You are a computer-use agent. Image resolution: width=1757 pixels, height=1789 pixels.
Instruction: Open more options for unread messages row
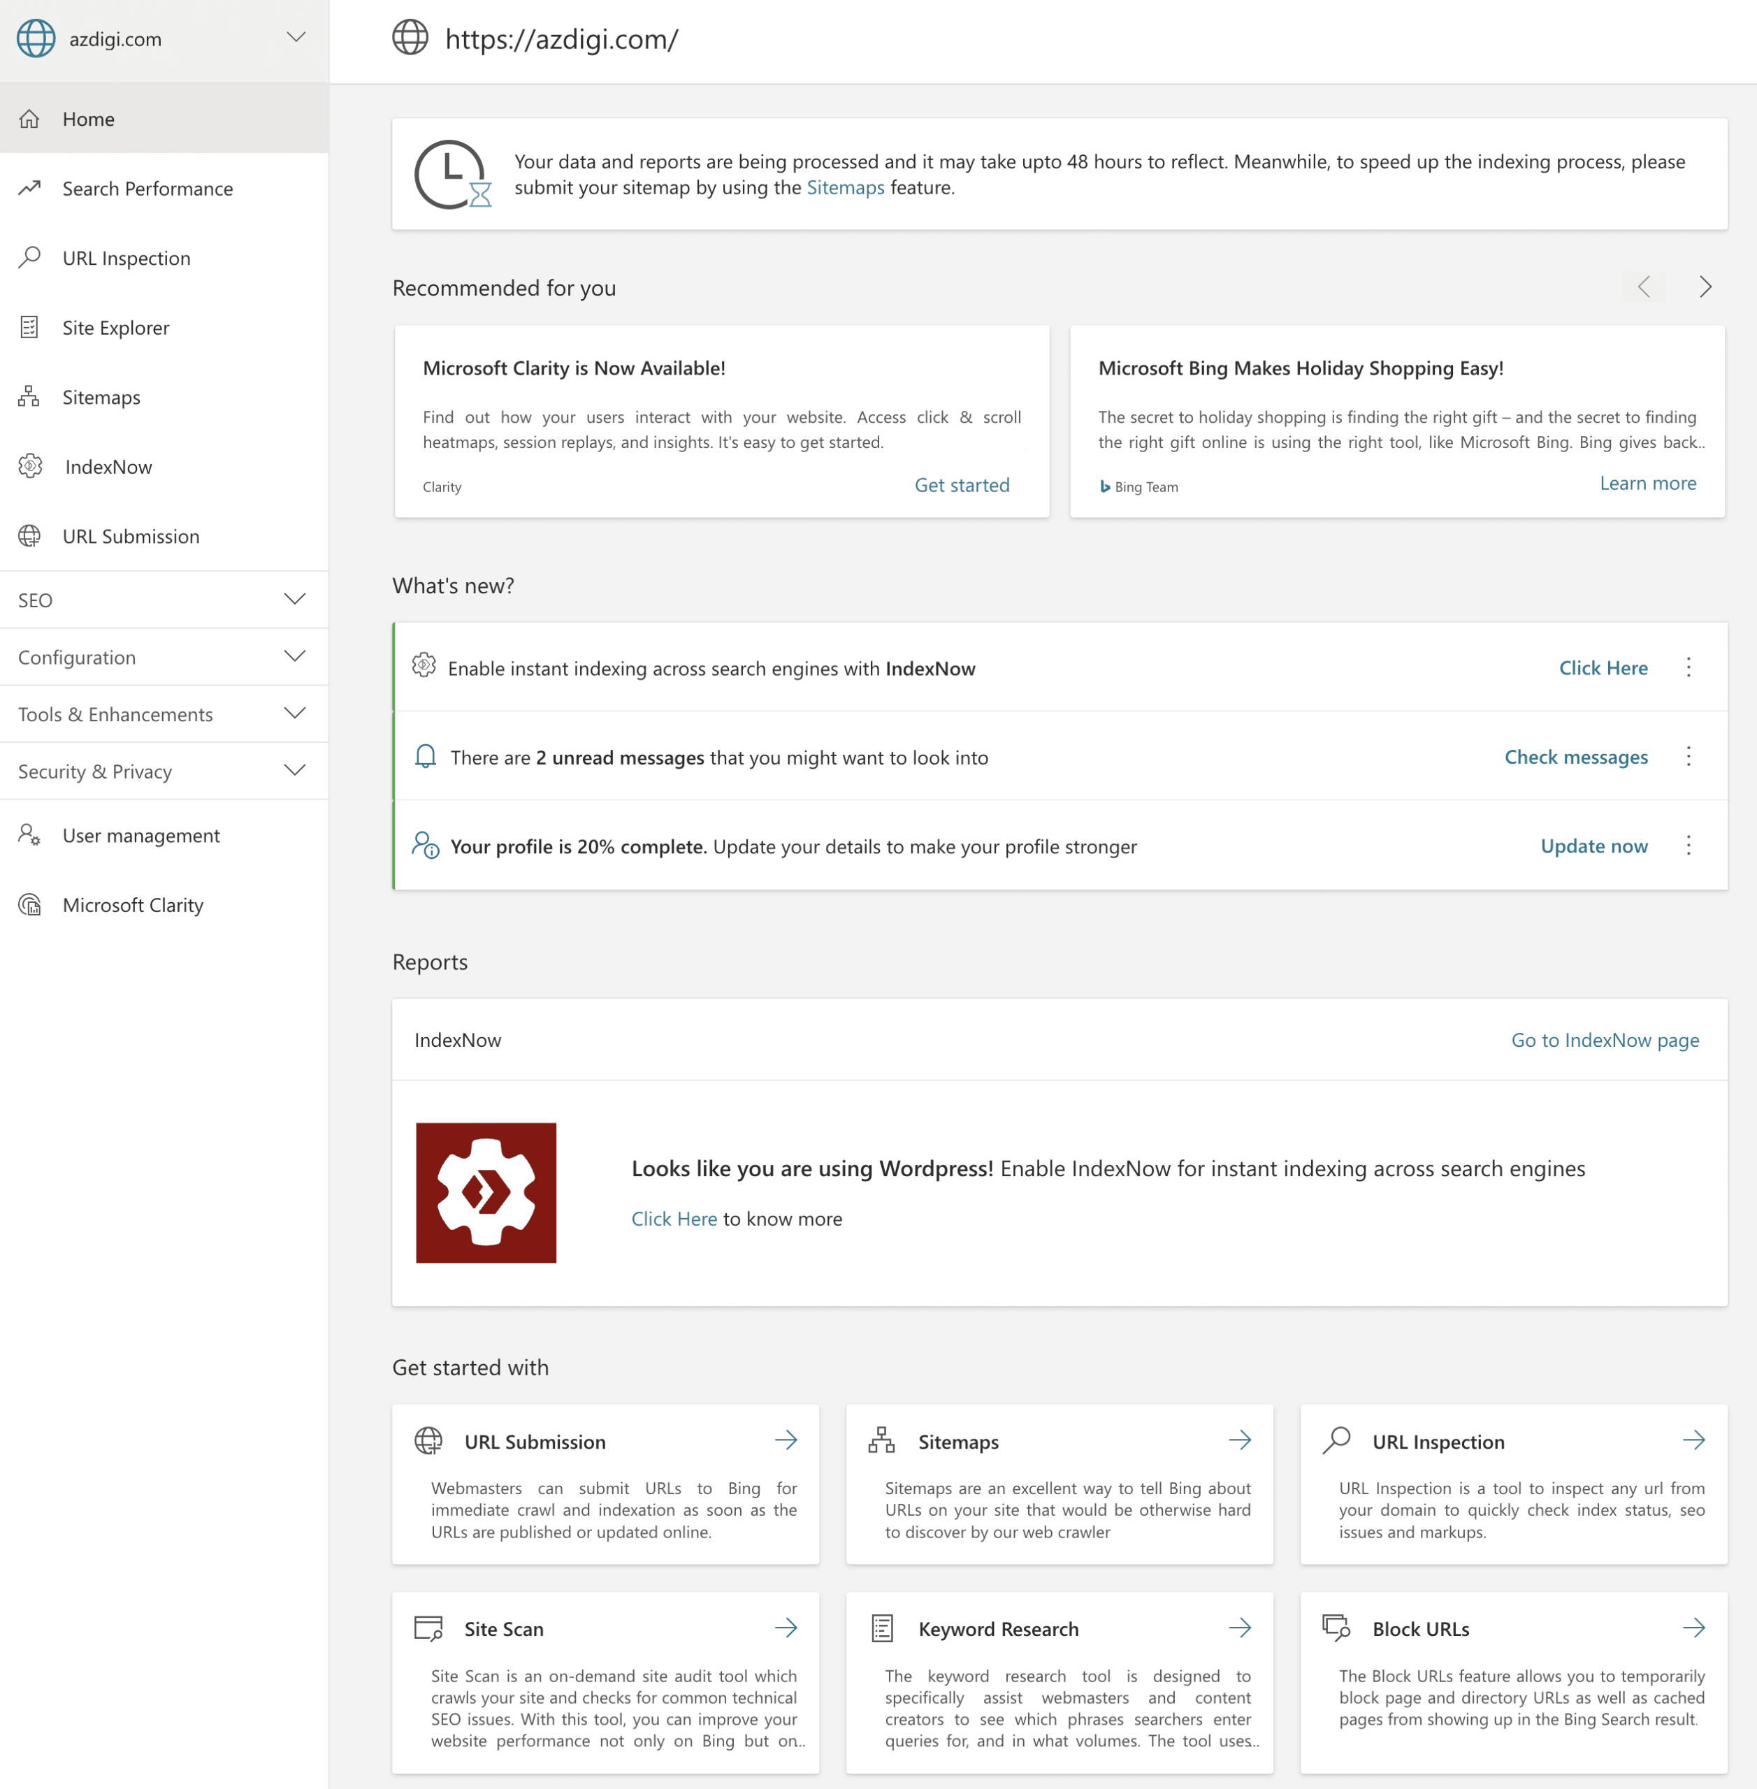(x=1688, y=757)
